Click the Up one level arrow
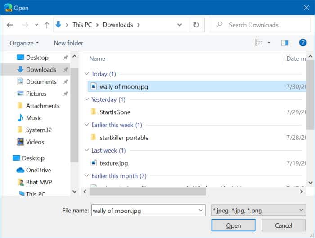 (47, 25)
